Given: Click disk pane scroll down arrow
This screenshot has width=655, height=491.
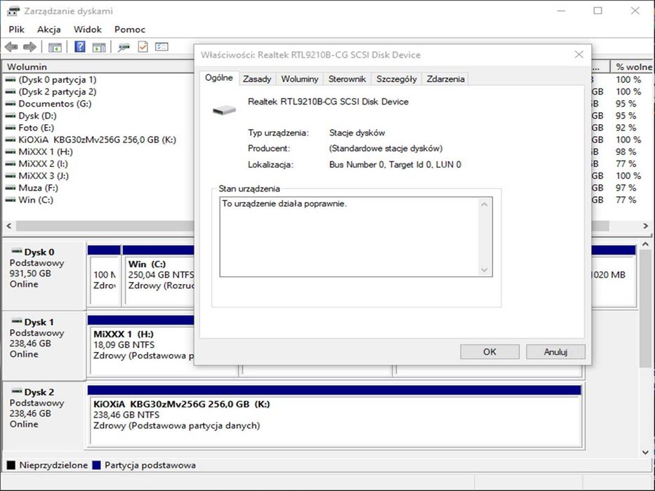Looking at the screenshot, I should 645,452.
